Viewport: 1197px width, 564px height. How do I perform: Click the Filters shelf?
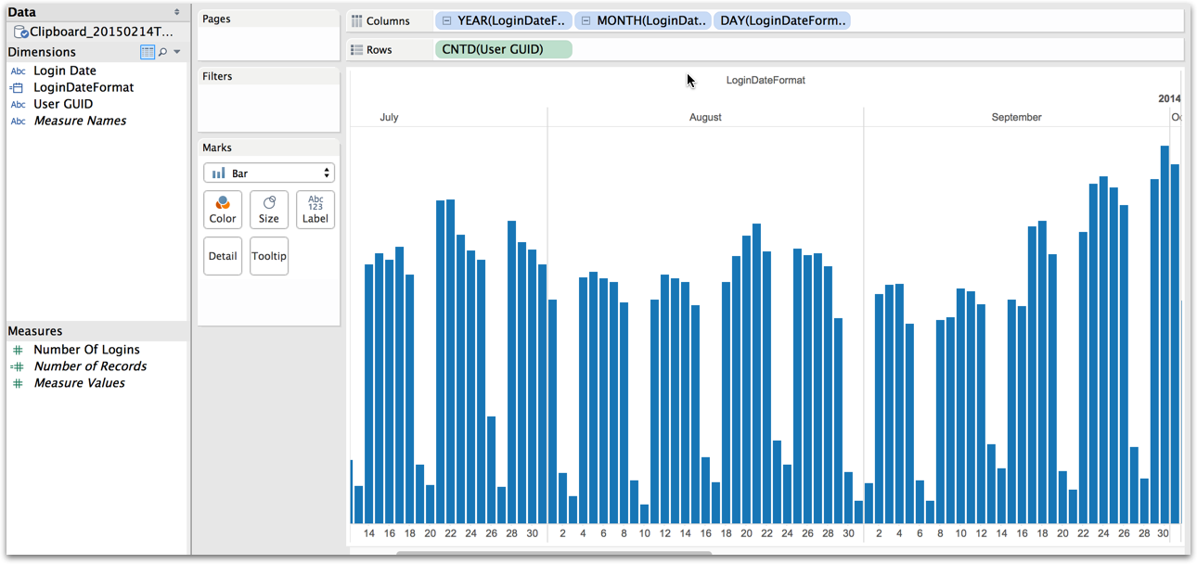point(269,99)
